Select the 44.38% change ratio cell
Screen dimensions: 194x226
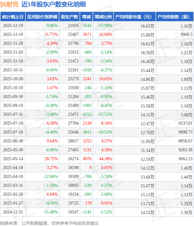tap(106, 159)
